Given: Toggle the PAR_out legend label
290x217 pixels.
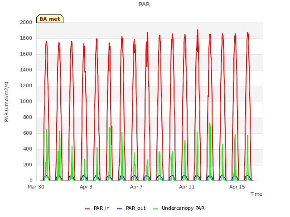Looking at the screenshot, I should (135, 208).
